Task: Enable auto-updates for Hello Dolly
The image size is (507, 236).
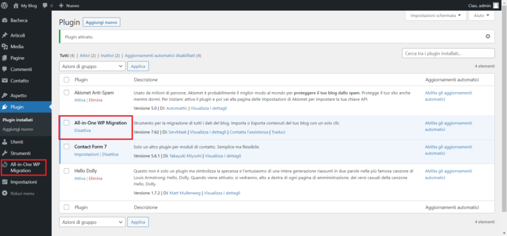Action: click(449, 174)
